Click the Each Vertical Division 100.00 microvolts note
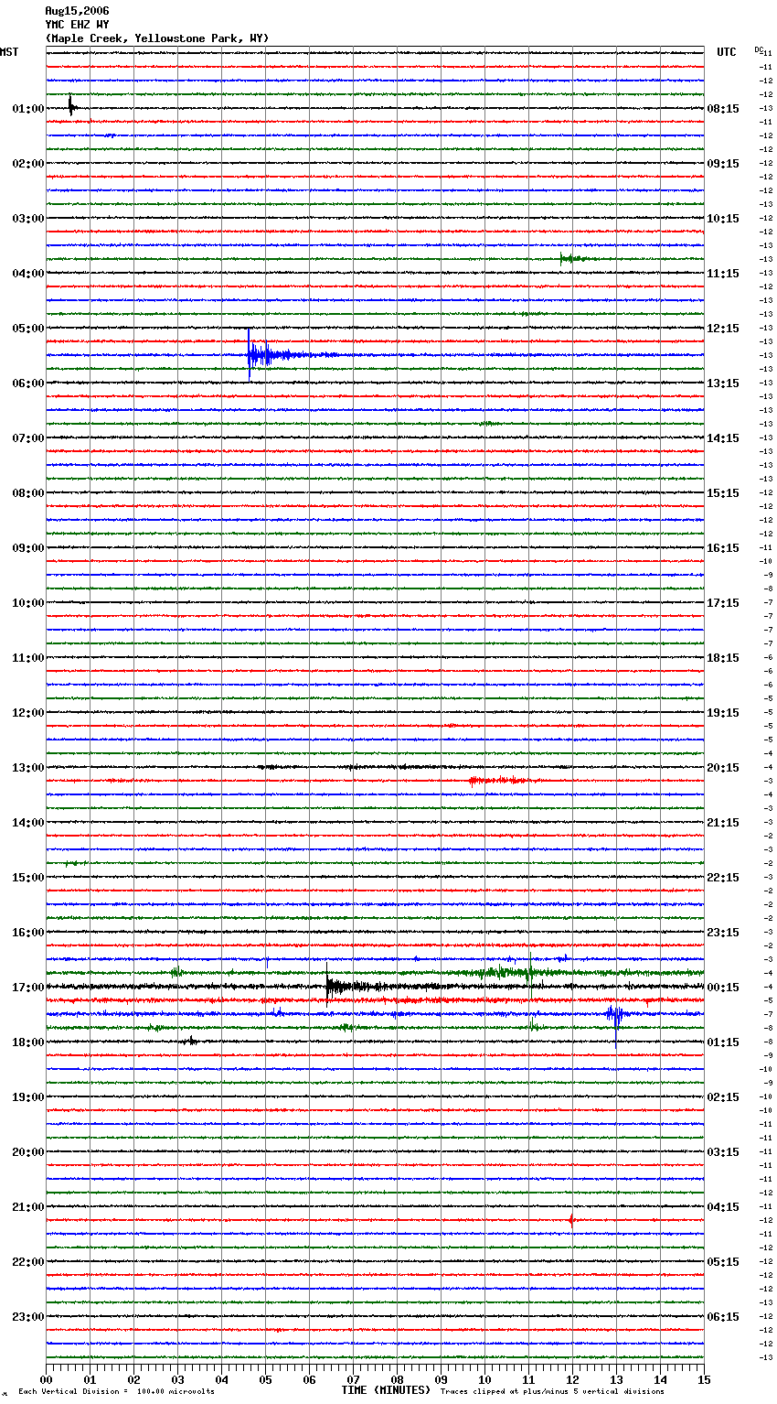 (x=116, y=1392)
